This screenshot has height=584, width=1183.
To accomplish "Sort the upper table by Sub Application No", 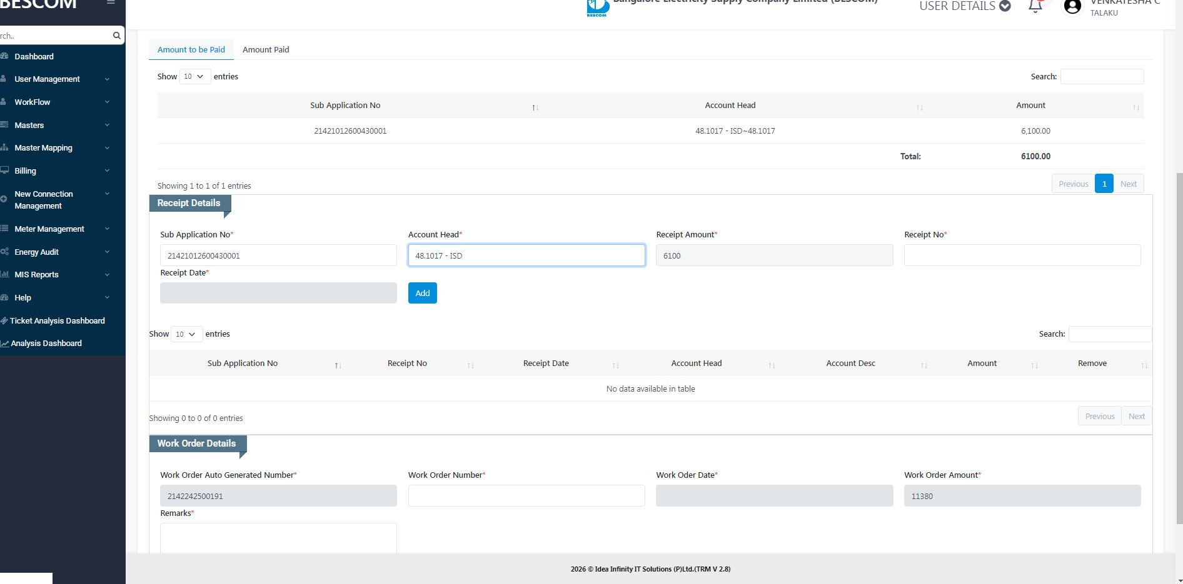I will tap(535, 108).
